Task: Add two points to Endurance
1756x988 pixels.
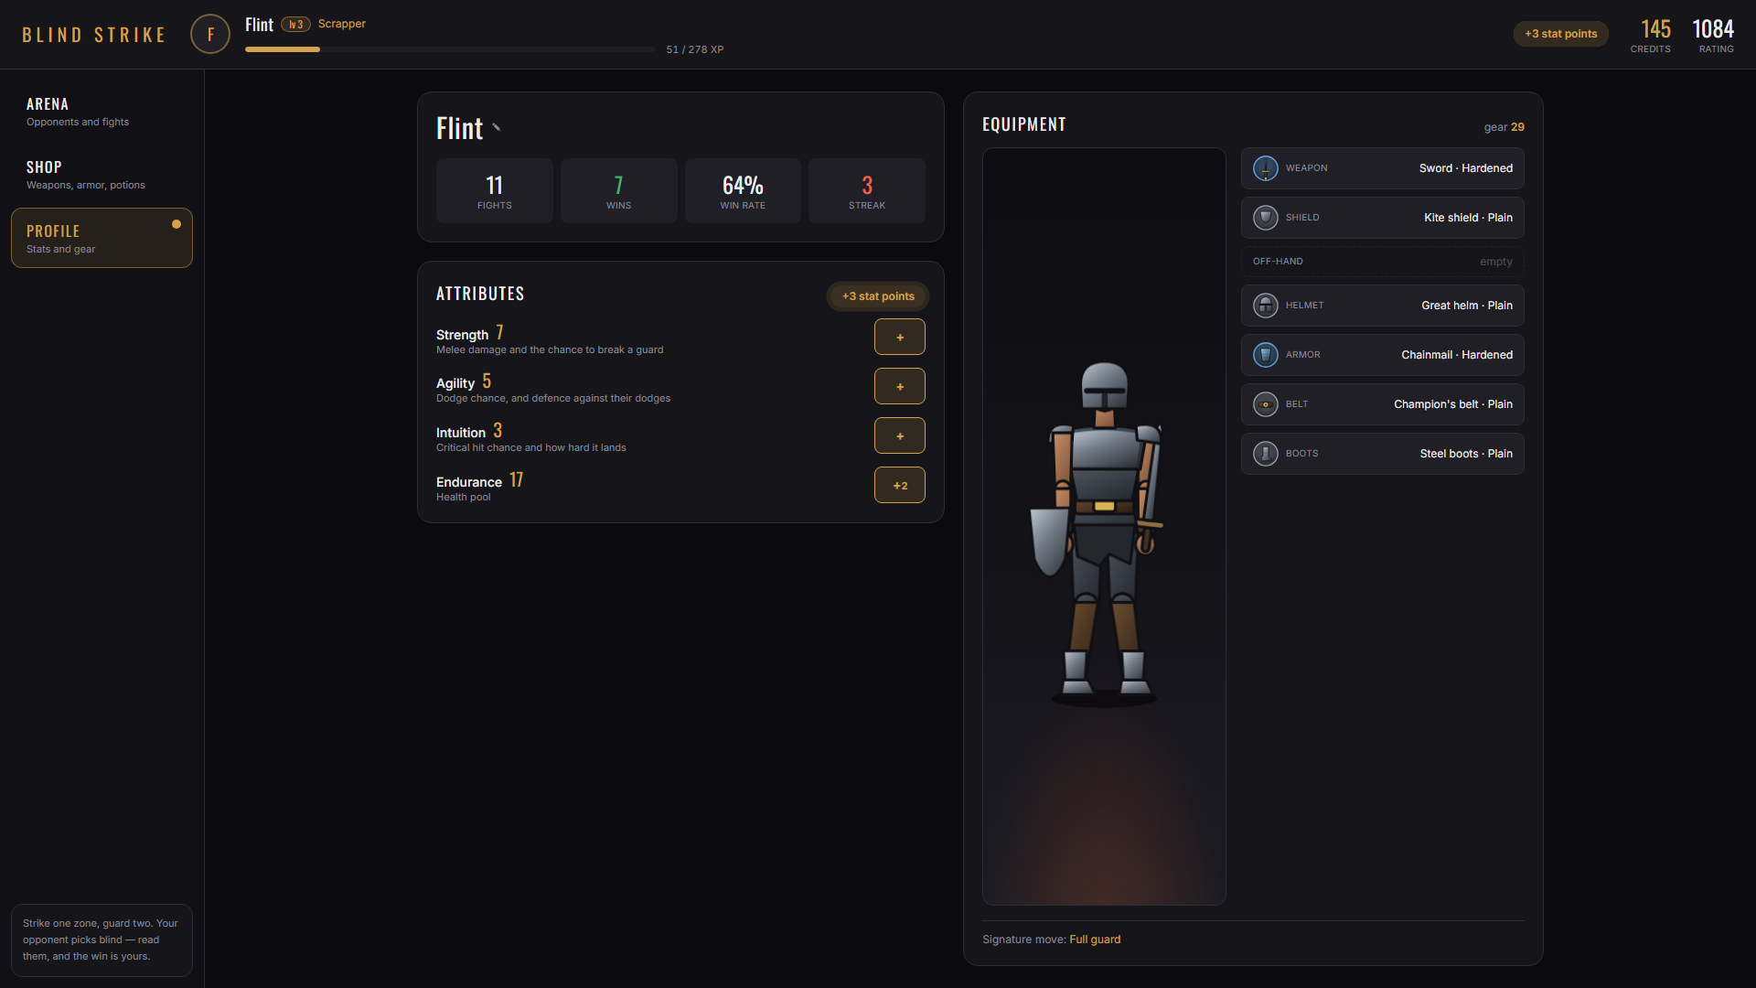Action: pyautogui.click(x=900, y=485)
